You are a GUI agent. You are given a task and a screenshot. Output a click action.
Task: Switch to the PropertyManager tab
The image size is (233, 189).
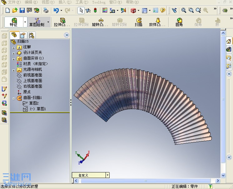[23, 35]
